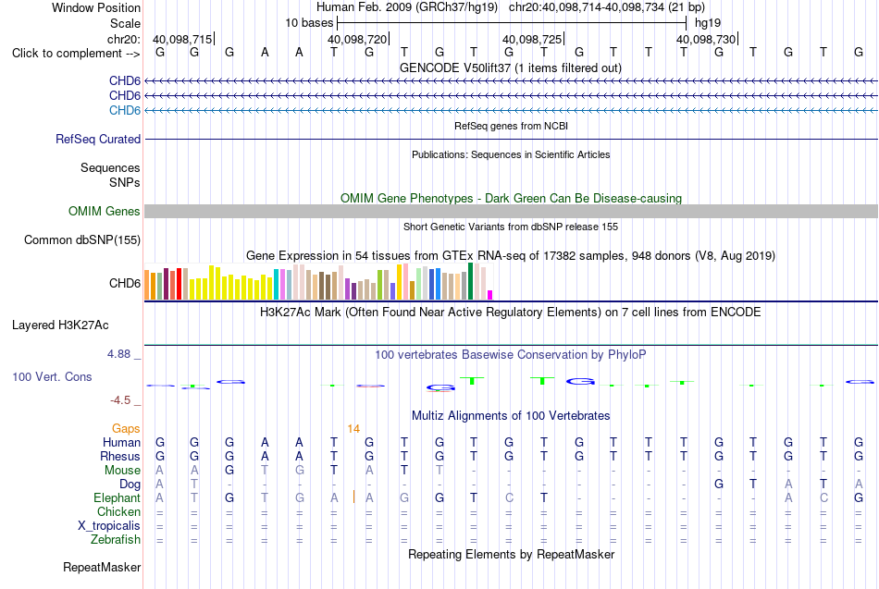
Task: Click the Multiz Alignments of 100 Vertebrates title
Action: click(511, 416)
